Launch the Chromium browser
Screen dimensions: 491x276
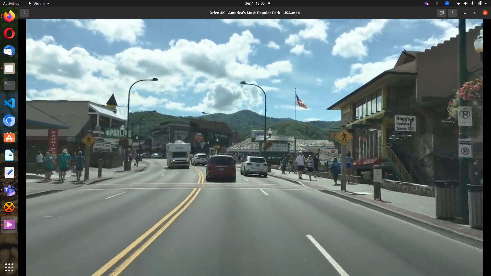point(9,120)
